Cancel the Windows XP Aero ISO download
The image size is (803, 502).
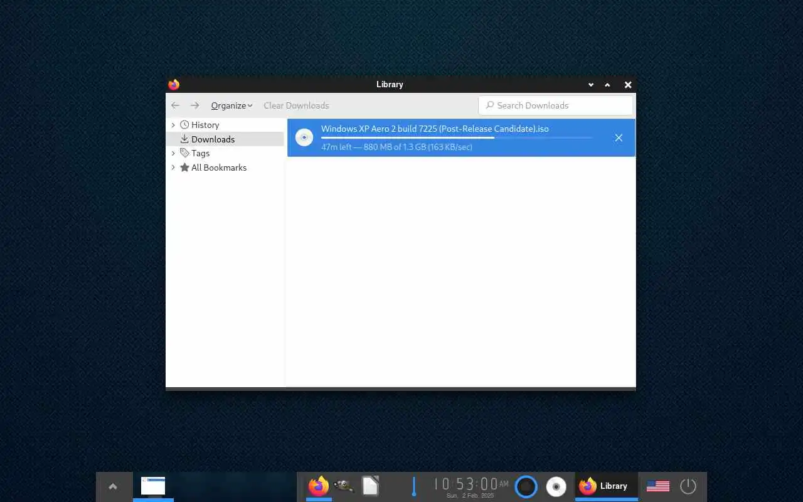click(619, 137)
